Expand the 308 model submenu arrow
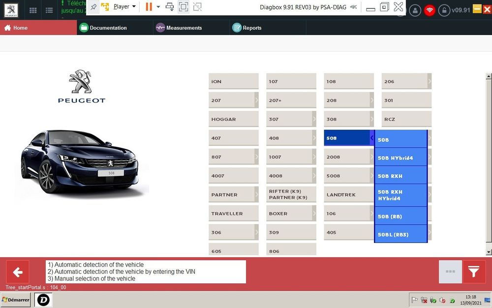This screenshot has height=308, width=492. tap(372, 119)
